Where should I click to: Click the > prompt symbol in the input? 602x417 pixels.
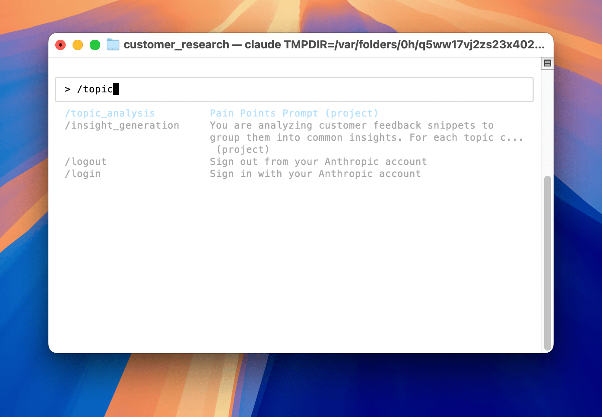(67, 89)
